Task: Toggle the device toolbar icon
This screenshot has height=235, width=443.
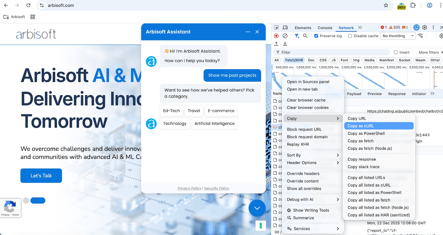Action: 285,27
